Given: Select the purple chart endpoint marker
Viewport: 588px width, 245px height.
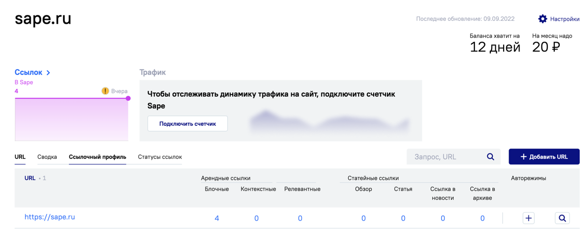Looking at the screenshot, I should (128, 98).
